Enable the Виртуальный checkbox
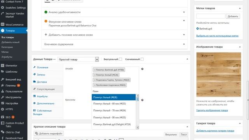The image size is (249, 140). pos(121,59)
